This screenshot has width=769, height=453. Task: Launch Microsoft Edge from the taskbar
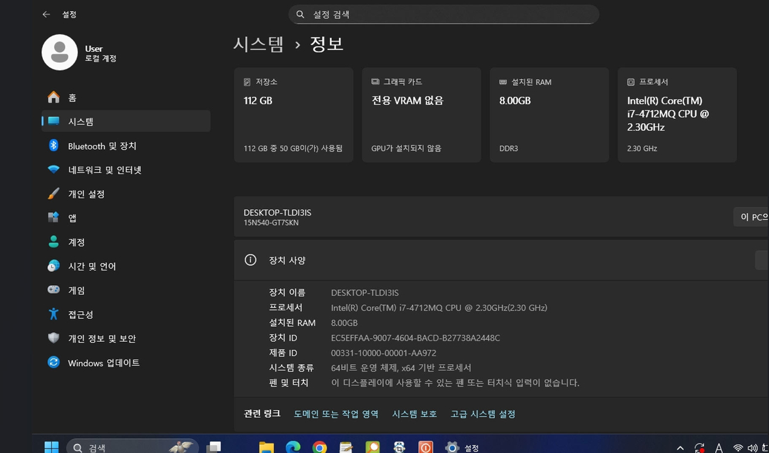293,447
